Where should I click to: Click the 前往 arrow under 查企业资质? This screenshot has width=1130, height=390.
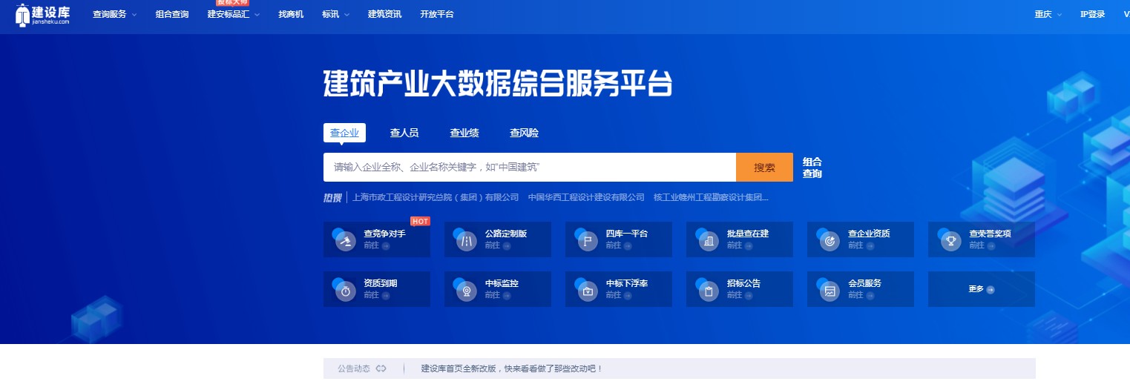[x=870, y=245]
